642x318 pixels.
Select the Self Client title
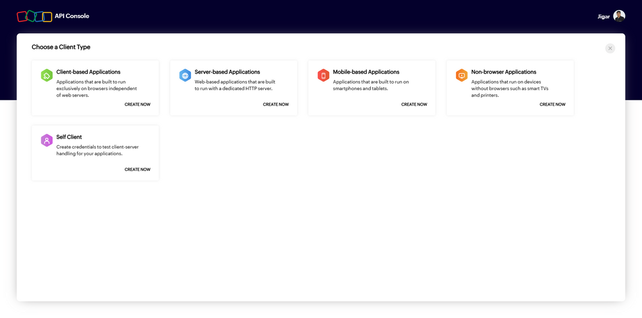click(x=69, y=137)
